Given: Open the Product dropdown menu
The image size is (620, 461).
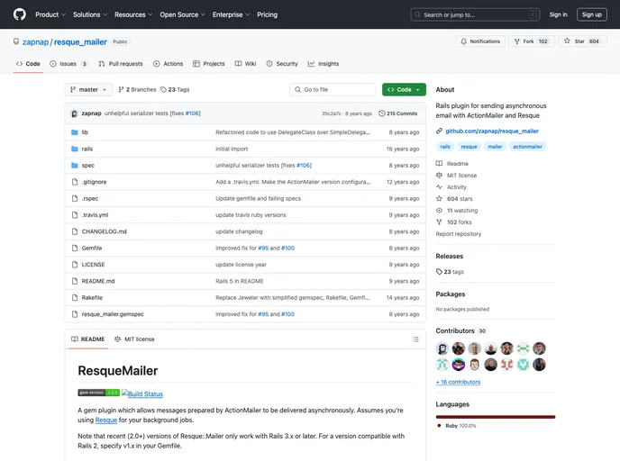Looking at the screenshot, I should pos(50,14).
